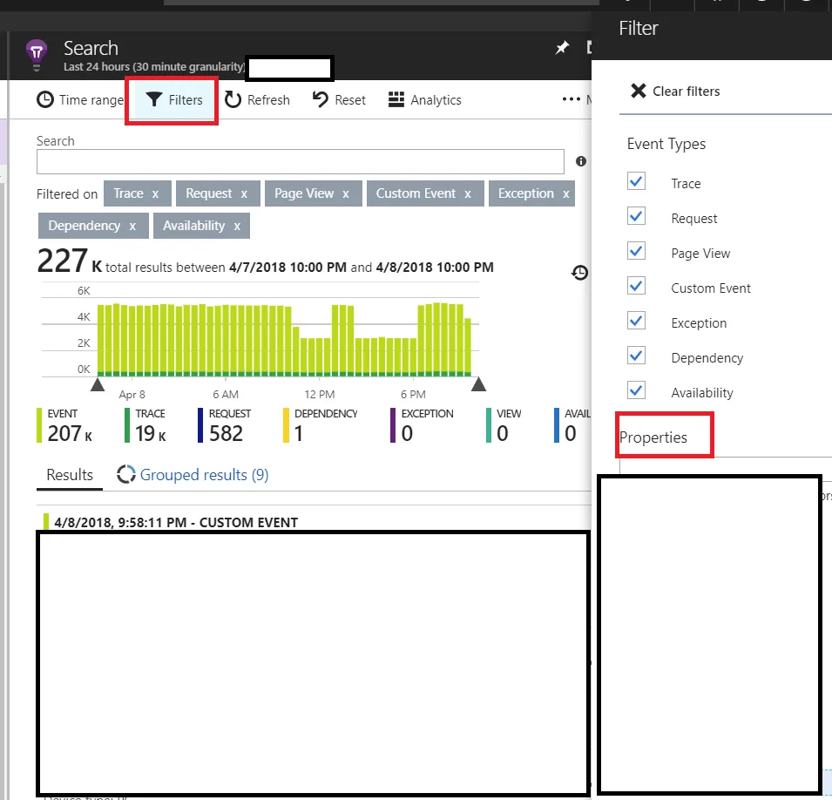Click the search info icon

(x=581, y=161)
